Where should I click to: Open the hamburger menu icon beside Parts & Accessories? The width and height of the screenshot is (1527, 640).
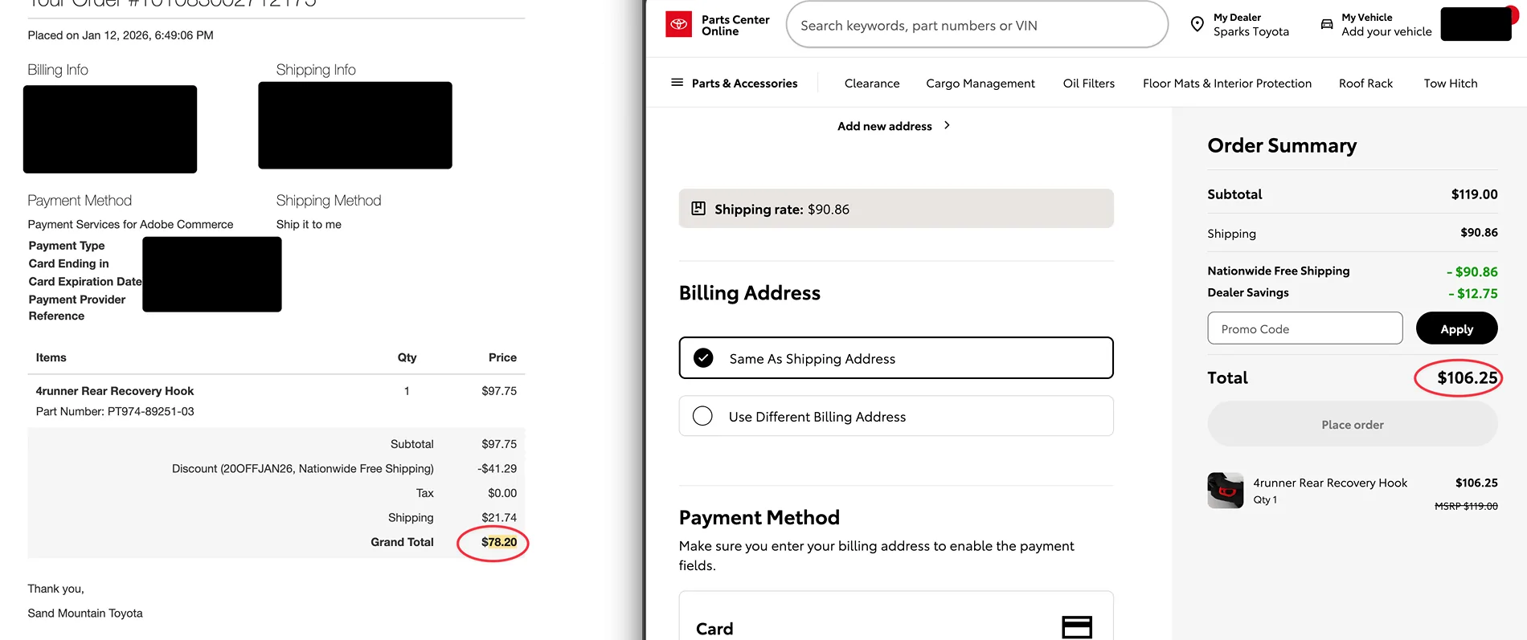tap(677, 83)
